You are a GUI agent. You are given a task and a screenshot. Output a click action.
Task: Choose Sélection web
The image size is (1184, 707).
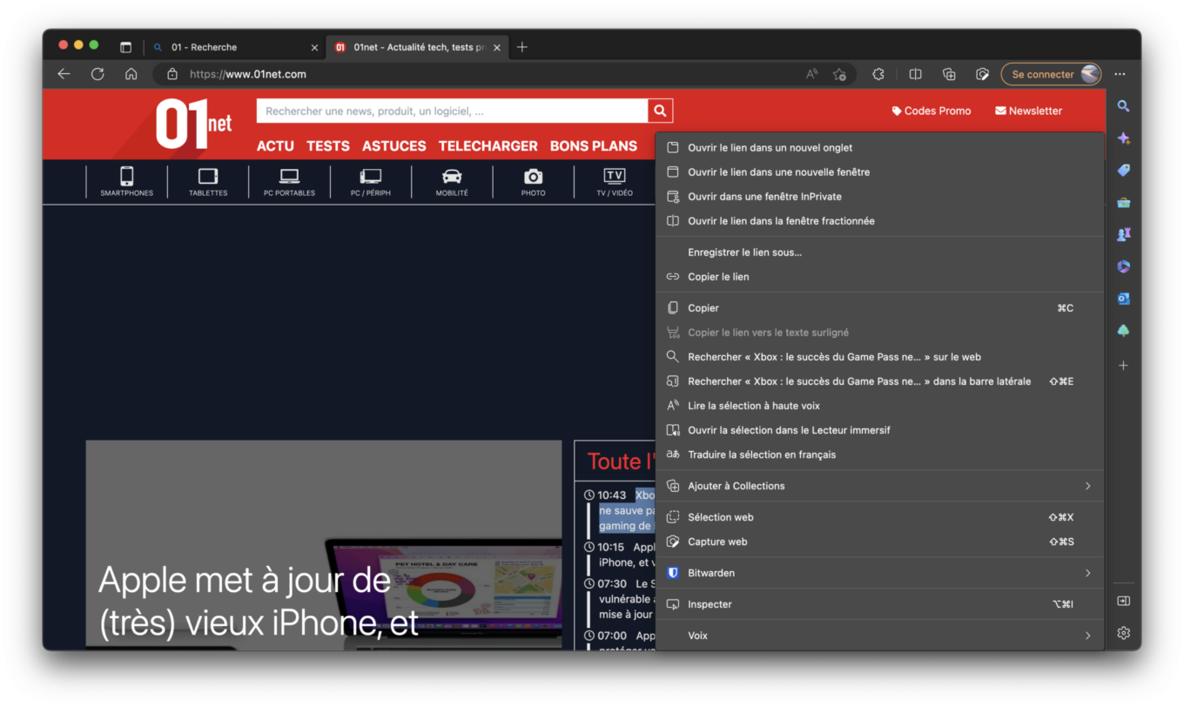879,517
